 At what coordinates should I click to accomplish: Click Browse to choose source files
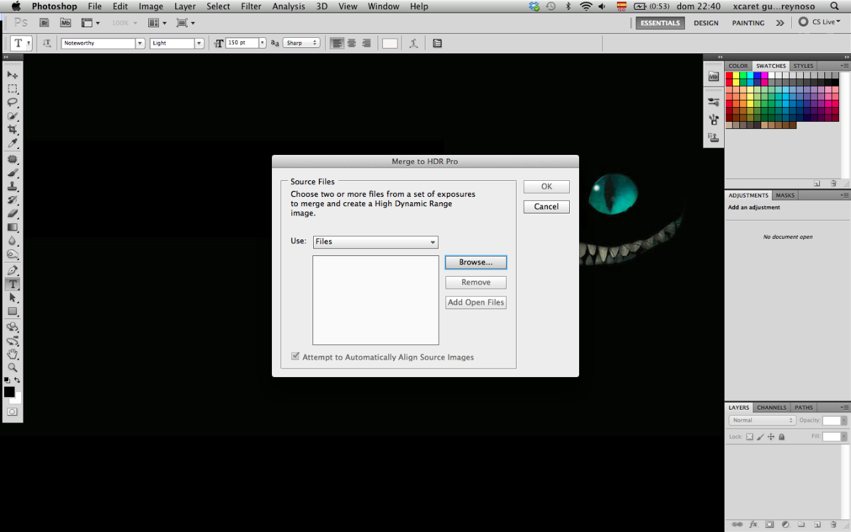(x=476, y=262)
